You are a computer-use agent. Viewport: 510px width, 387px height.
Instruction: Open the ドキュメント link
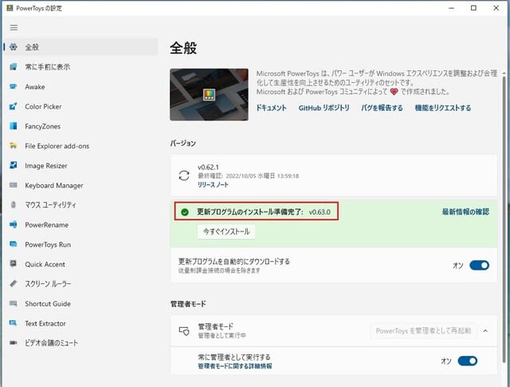click(x=271, y=108)
